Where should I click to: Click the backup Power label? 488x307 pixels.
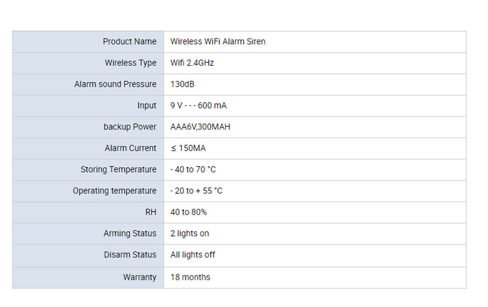click(130, 127)
